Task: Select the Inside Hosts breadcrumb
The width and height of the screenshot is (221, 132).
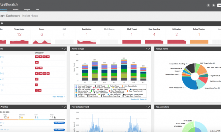Action: pos(30,16)
